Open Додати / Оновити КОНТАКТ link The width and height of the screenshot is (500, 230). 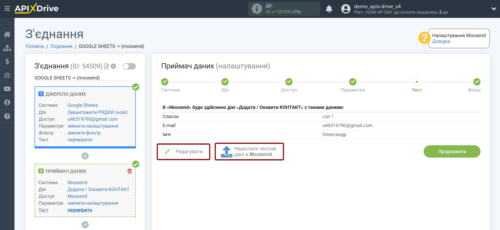[98, 189]
